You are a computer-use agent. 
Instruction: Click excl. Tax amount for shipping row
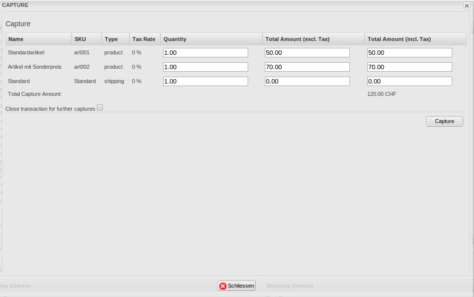click(x=307, y=82)
